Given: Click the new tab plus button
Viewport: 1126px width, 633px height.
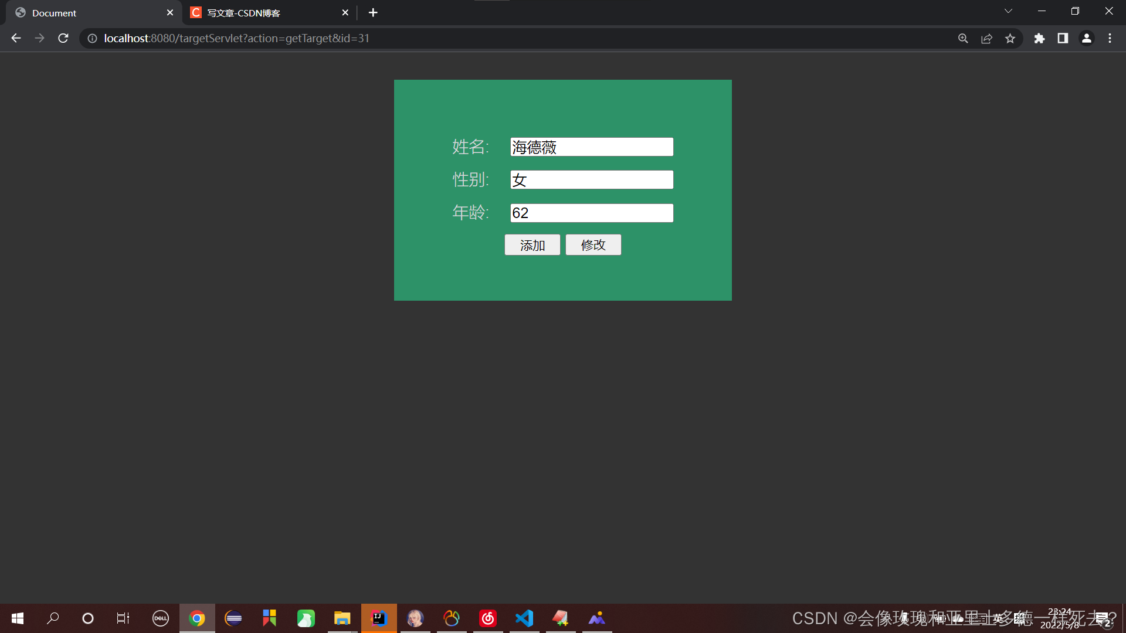Looking at the screenshot, I should (x=373, y=12).
